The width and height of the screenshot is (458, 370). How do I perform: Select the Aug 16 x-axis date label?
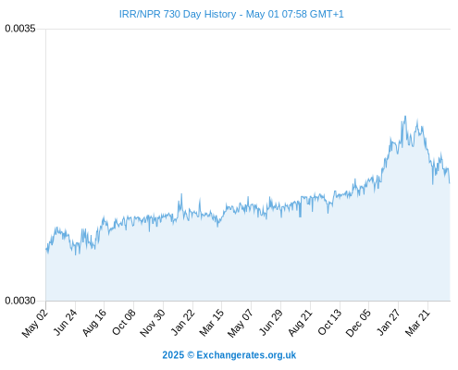94,323
